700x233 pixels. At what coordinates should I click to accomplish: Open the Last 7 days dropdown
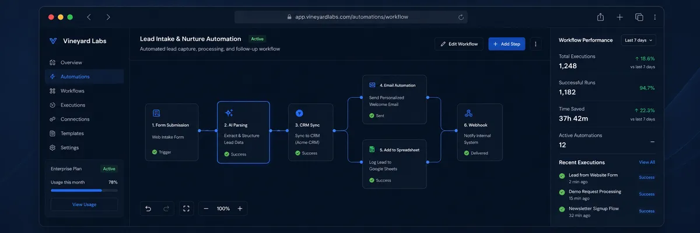[639, 40]
